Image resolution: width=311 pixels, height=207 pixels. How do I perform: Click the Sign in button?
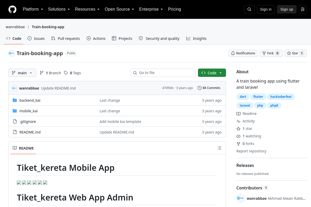coord(266,9)
